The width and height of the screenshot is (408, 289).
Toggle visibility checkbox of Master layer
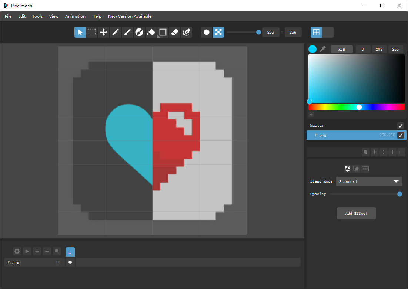click(400, 126)
